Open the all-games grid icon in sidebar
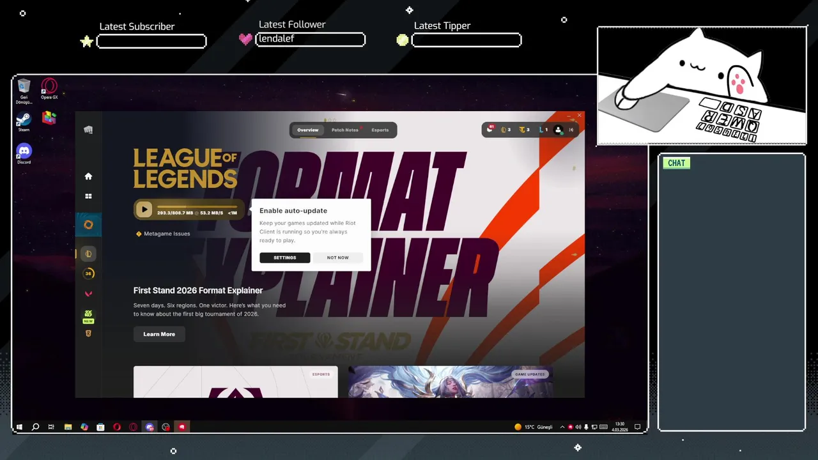The image size is (818, 460). point(88,196)
